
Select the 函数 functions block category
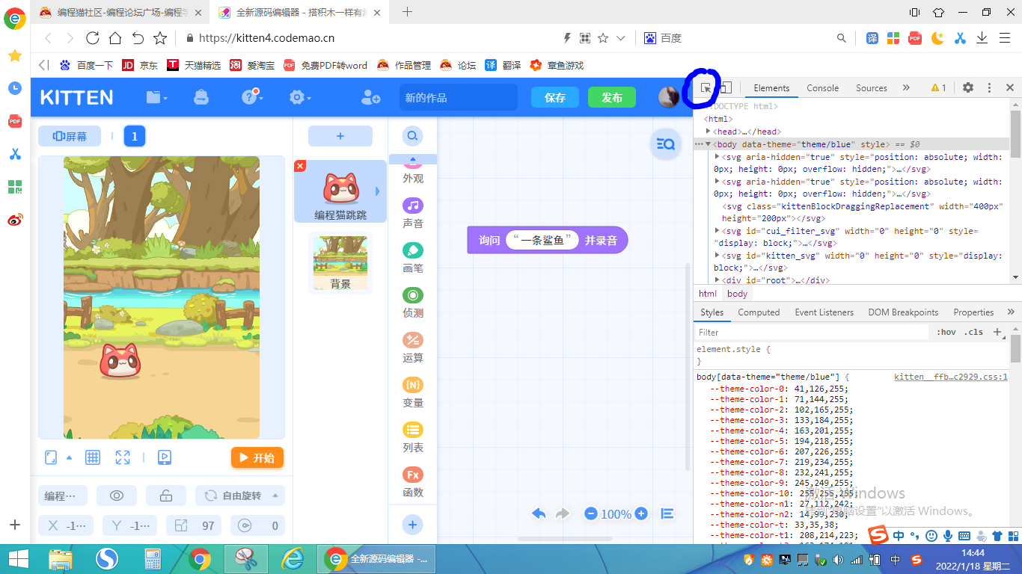tap(413, 482)
